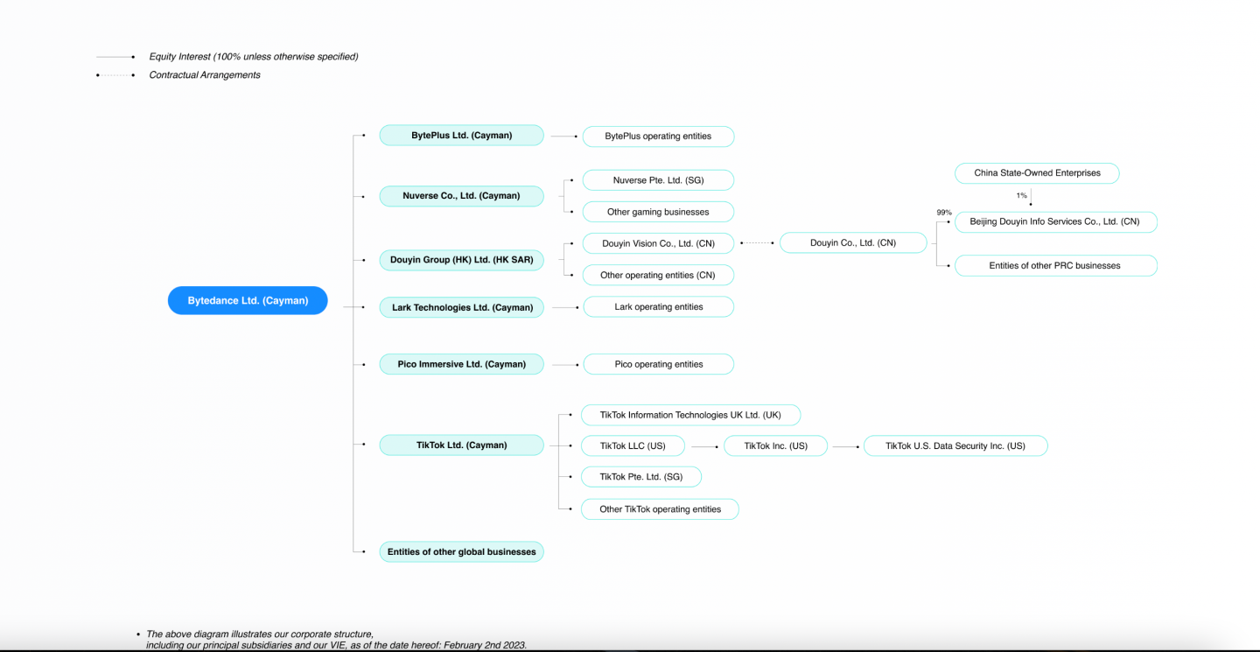
Task: Select the China State-Owned Enterprises node
Action: coord(1037,173)
